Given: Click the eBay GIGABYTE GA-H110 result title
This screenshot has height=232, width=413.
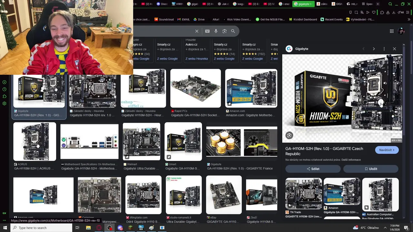Looking at the screenshot, I should pos(223,222).
